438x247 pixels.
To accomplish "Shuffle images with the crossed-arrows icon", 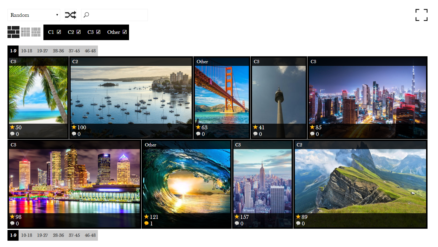I will 71,15.
